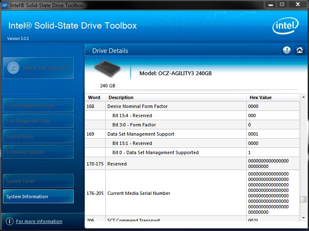Click the Hex Value column header
Viewport: 309px width, 231px height.
(273, 97)
